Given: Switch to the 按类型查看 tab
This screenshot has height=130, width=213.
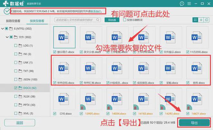Looking at the screenshot, I should [x=37, y=21].
